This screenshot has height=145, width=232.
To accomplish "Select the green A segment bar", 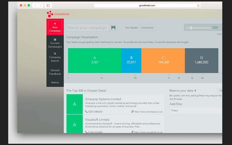I will pos(94,60).
